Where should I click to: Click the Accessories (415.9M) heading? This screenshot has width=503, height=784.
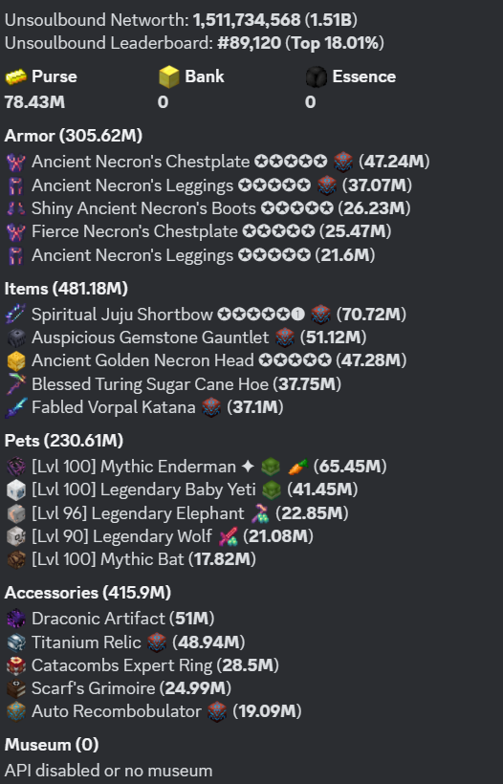88,593
